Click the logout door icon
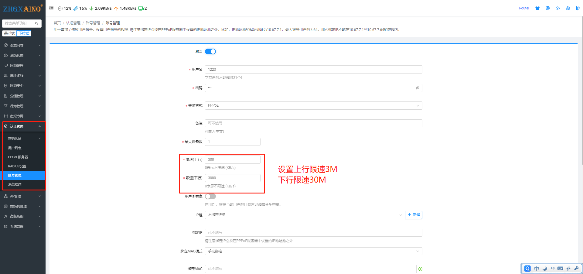583x274 pixels. coord(578,8)
